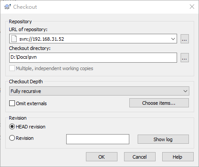Click the svn://192.168.31.52 URL text field
The height and width of the screenshot is (167, 199).
[x=93, y=39]
